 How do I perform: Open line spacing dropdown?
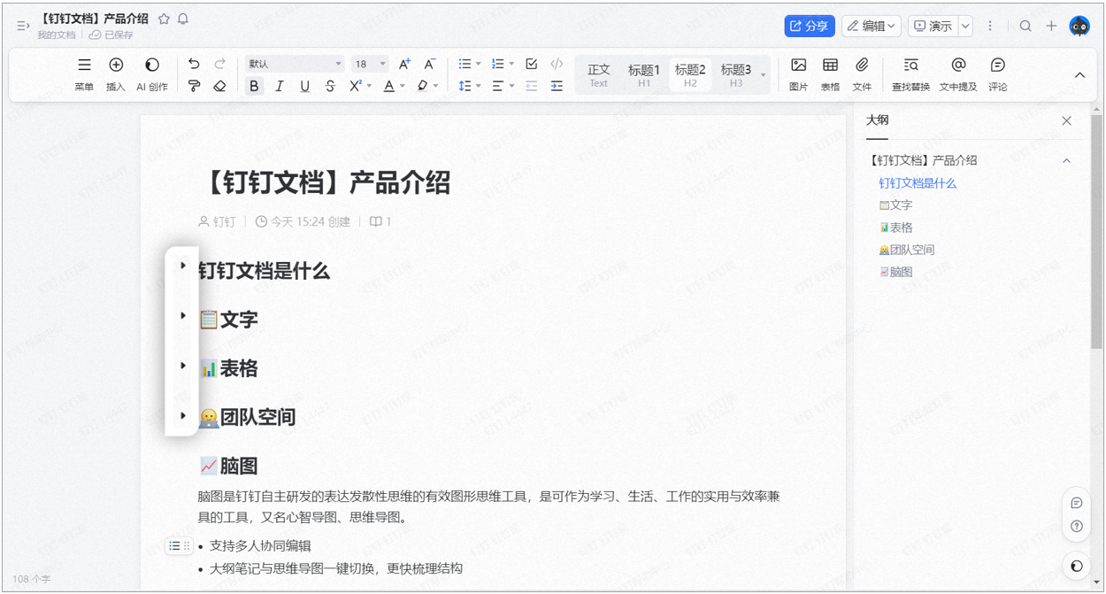pos(478,86)
